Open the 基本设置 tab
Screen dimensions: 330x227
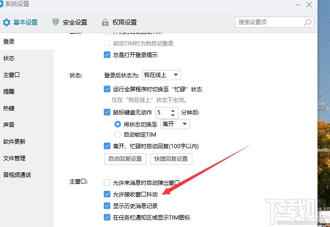pyautogui.click(x=20, y=22)
